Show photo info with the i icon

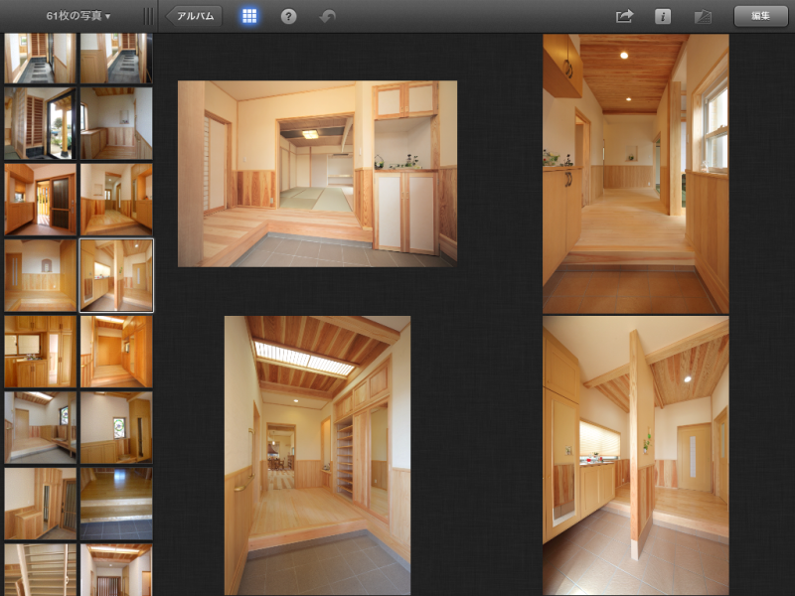(663, 16)
